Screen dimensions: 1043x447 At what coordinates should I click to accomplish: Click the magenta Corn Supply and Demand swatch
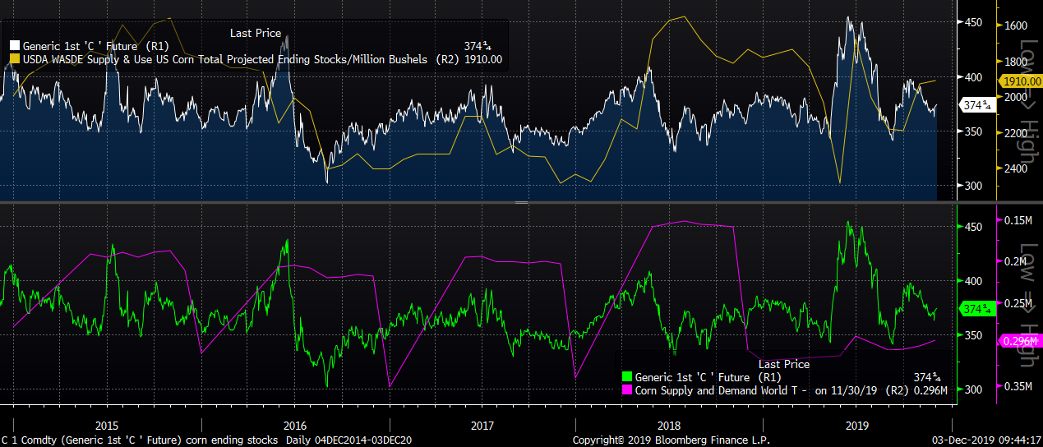click(x=628, y=390)
